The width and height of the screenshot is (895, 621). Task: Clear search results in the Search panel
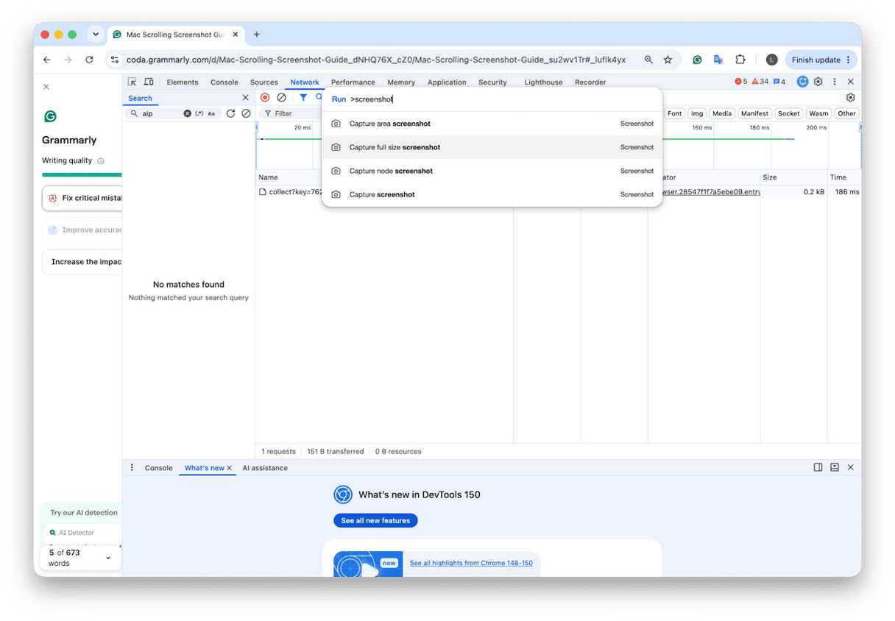point(246,114)
